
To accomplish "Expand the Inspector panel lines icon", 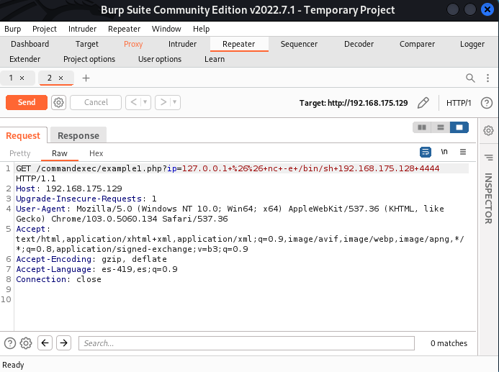I will [488, 158].
